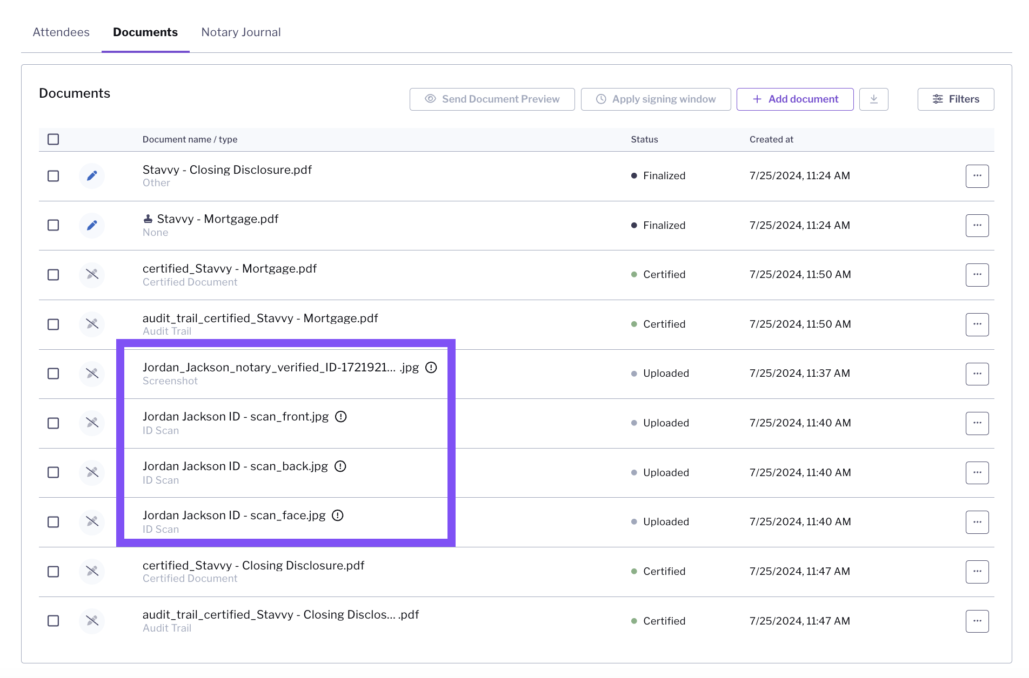1029x678 pixels.
Task: Check the box for Stavvy - Closing Disclosure.pdf
Action: point(53,176)
